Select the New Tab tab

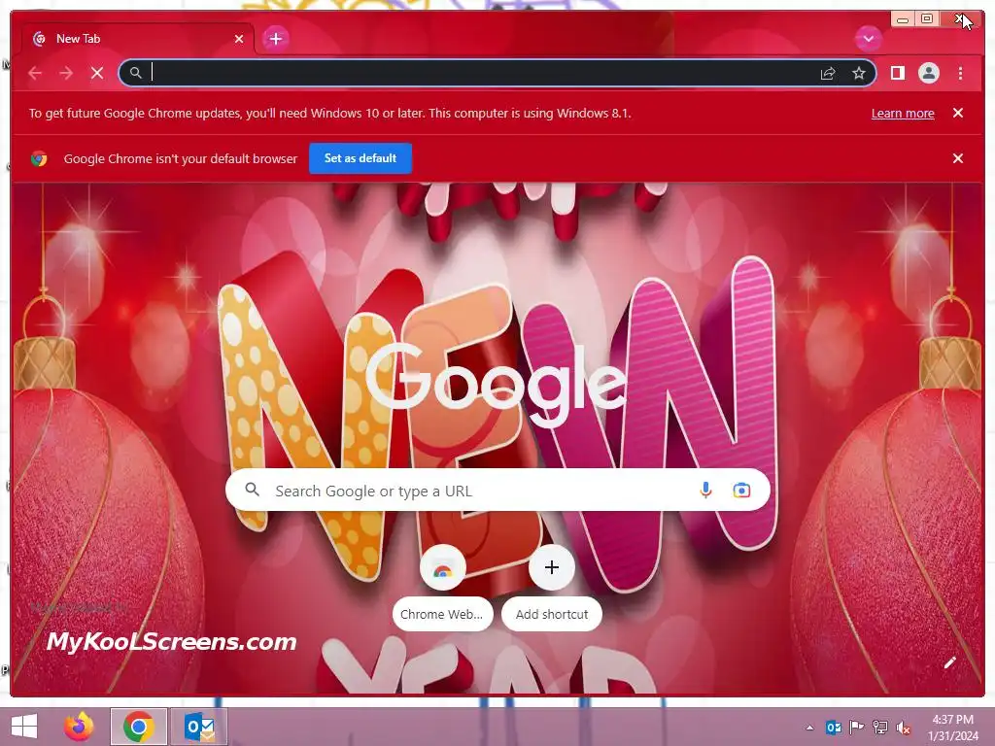[x=136, y=39]
